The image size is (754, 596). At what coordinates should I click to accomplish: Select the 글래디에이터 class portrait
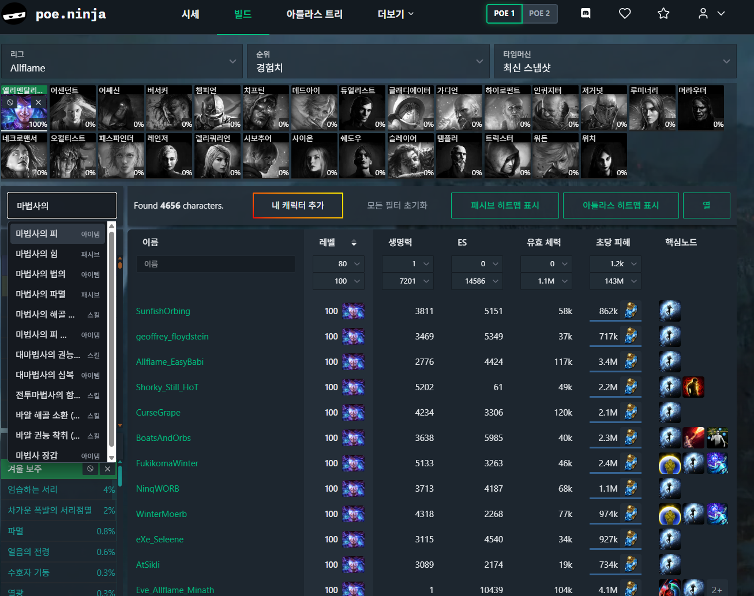(x=411, y=107)
